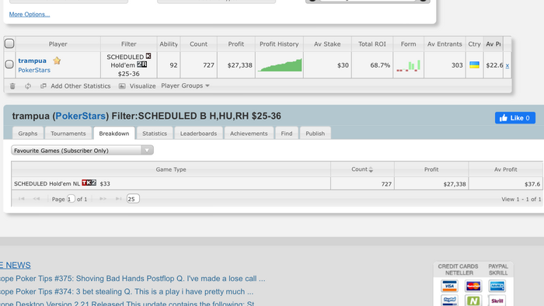Tick the select-all checkbox in table header
The image size is (544, 306).
pos(9,43)
